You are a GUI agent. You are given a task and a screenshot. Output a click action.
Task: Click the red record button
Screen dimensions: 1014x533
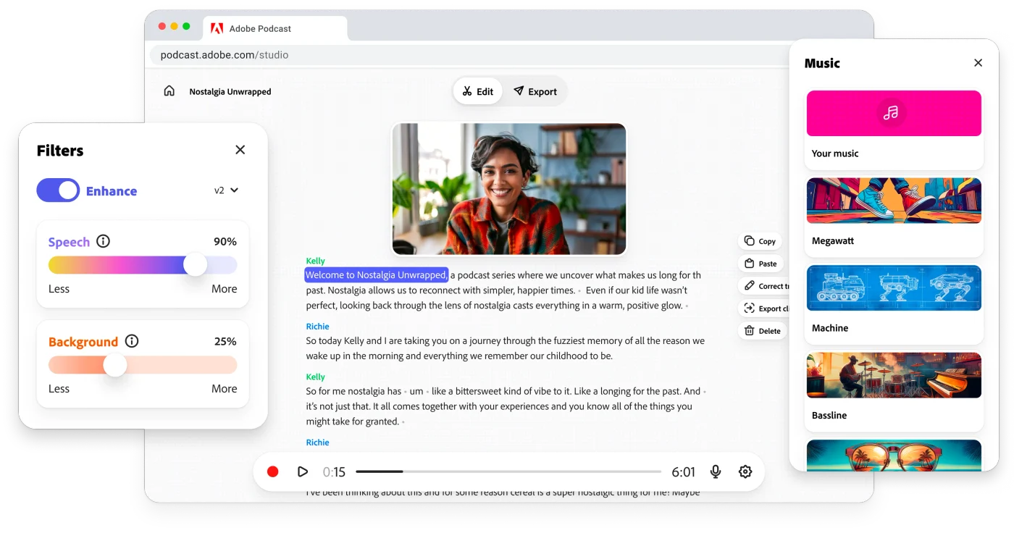point(273,472)
